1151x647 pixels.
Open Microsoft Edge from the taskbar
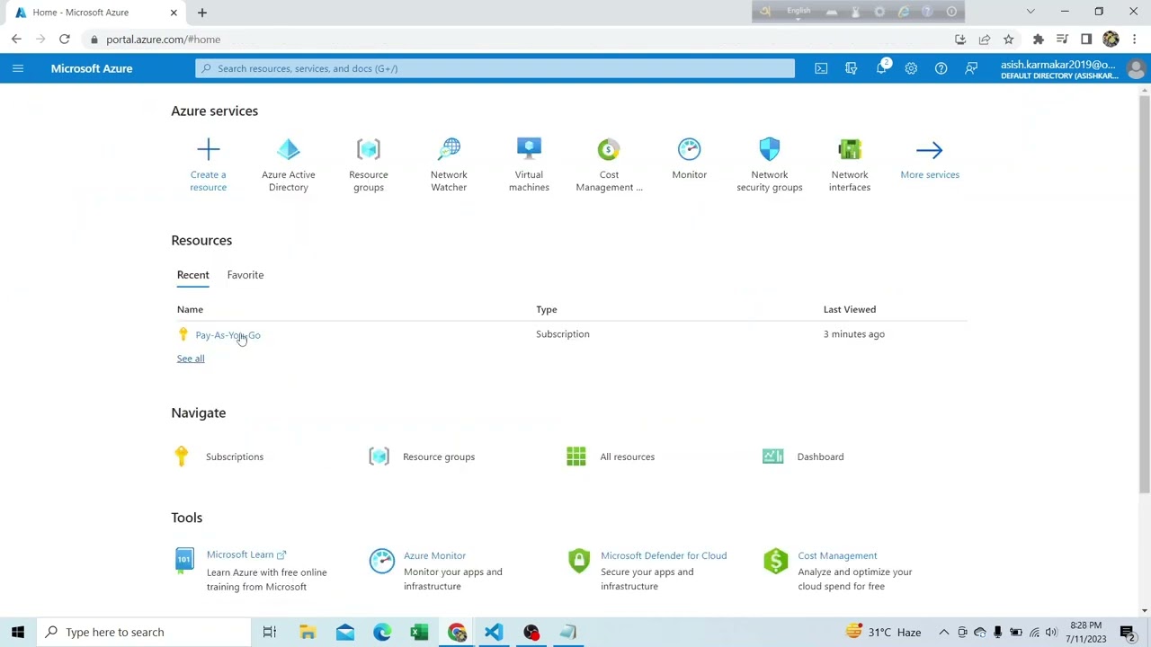point(382,632)
